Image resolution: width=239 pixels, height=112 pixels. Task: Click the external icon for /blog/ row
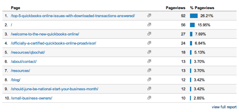(149, 79)
